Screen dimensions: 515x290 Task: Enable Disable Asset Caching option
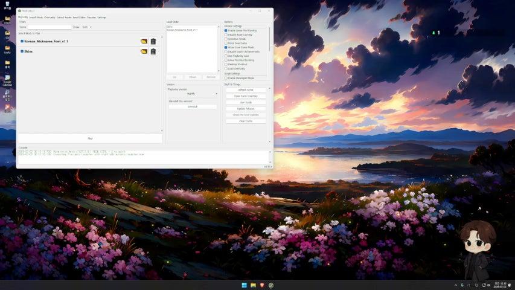226,34
